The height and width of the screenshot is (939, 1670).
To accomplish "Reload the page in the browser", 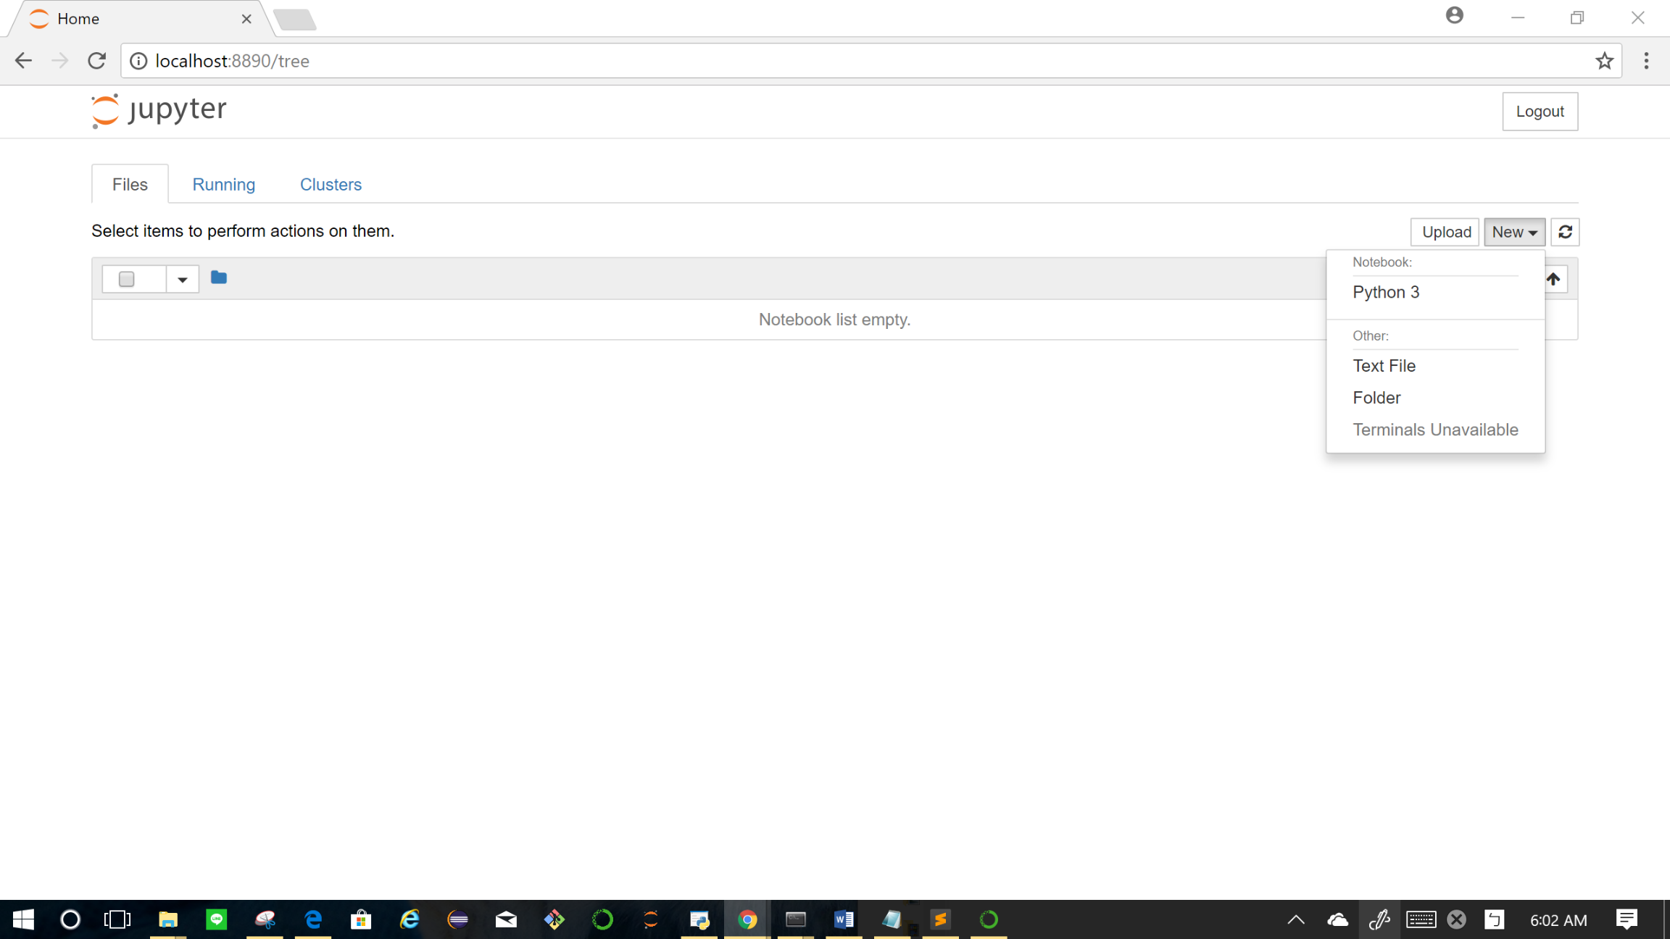I will 96,60.
